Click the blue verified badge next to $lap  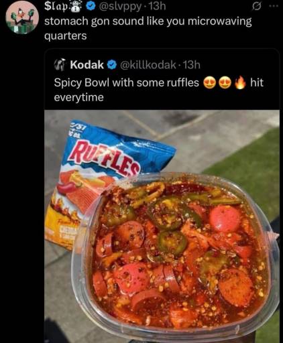pos(90,7)
